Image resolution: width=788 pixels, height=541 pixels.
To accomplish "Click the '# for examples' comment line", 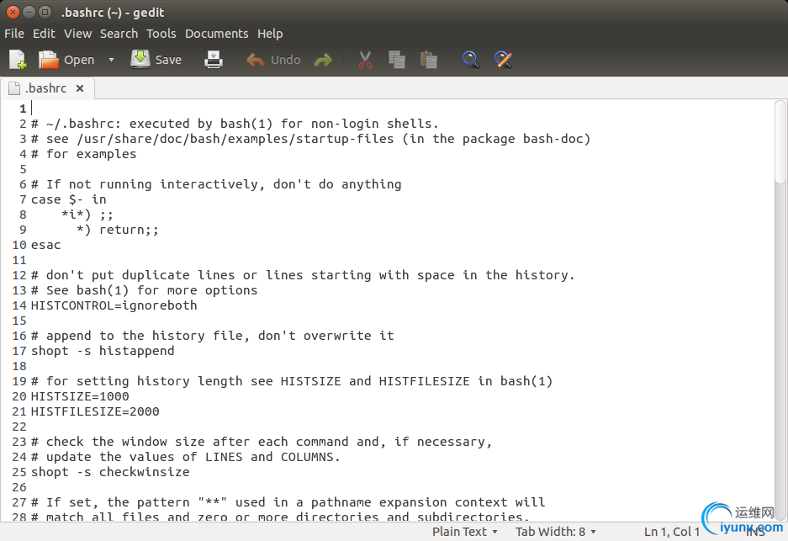I will tap(83, 154).
